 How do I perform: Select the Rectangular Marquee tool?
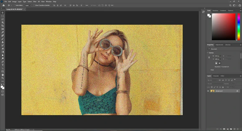point(2,16)
